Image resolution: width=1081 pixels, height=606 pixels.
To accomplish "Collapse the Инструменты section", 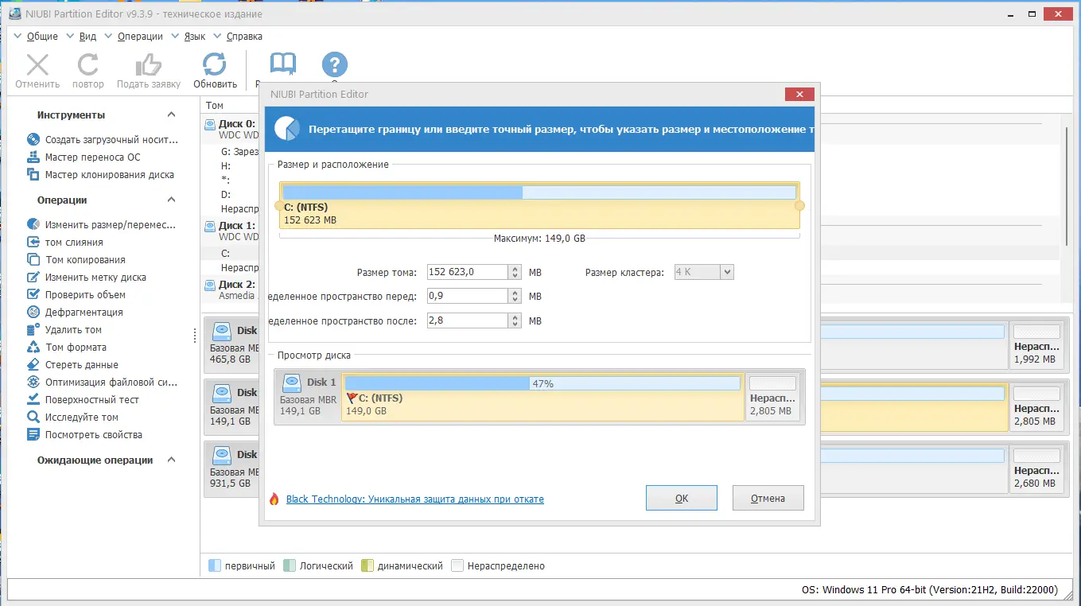I will coord(171,115).
